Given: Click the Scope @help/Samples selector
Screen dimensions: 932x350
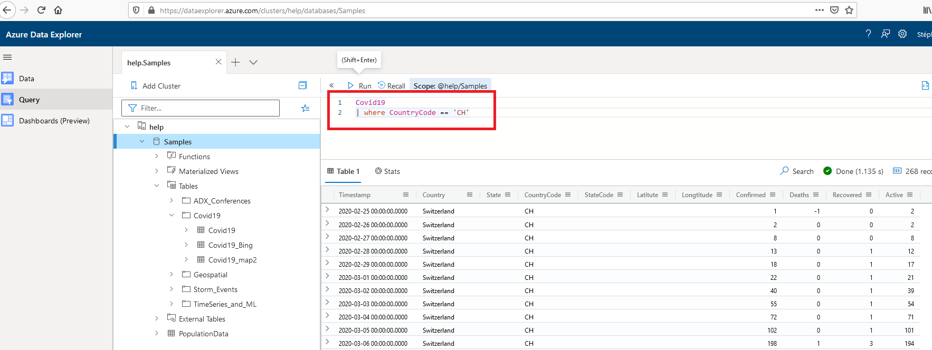Looking at the screenshot, I should pyautogui.click(x=450, y=85).
